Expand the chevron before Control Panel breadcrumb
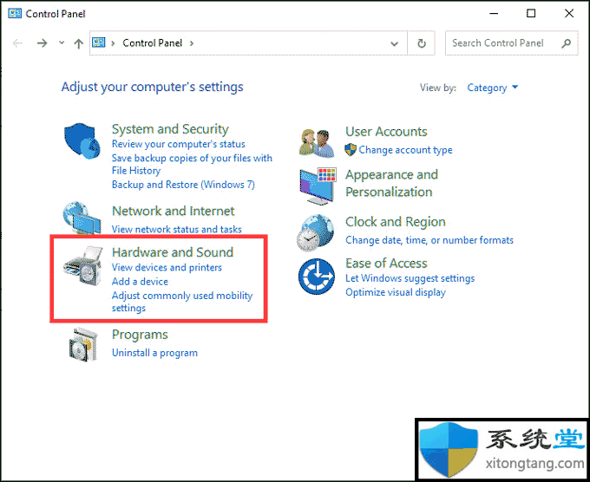The image size is (590, 482). [113, 43]
